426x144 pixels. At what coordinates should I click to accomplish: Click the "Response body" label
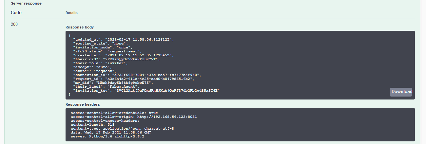click(80, 27)
